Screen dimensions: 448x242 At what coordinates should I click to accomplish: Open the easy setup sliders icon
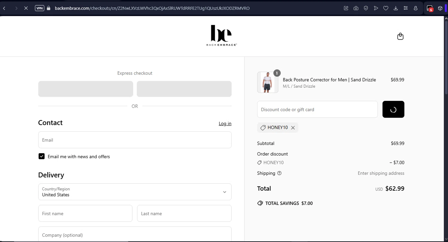(x=406, y=8)
